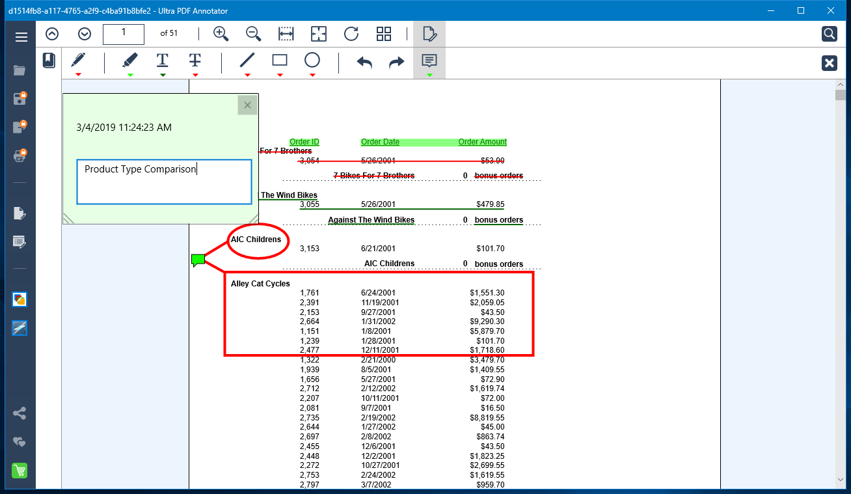Screen dimensions: 851x494
Task: Click the order date "6/24/2001"
Action: pos(378,293)
